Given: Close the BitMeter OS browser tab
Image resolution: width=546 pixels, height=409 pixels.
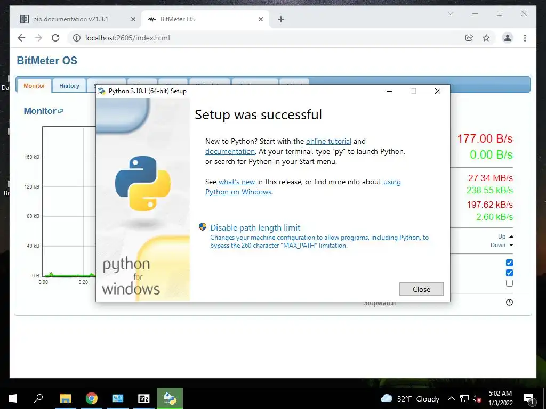Looking at the screenshot, I should click(x=260, y=19).
